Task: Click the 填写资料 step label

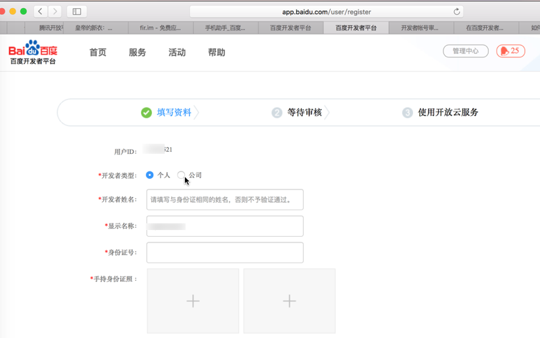Action: point(174,113)
